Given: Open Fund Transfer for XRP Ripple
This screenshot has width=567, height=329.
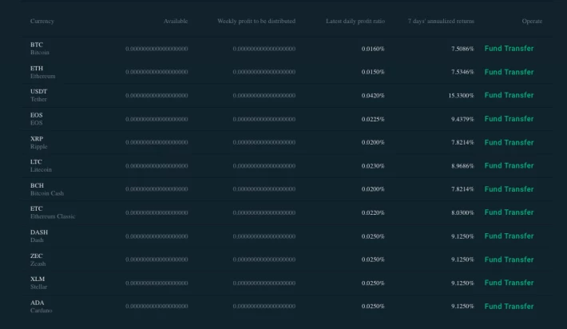Looking at the screenshot, I should (x=509, y=142).
